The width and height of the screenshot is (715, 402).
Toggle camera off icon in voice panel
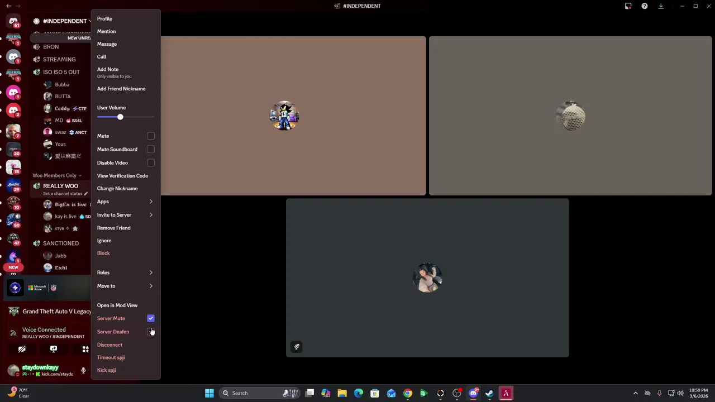(22, 349)
